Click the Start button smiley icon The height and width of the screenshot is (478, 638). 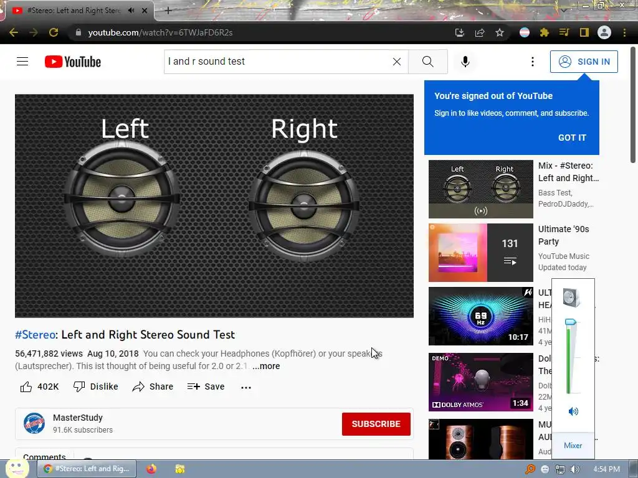click(17, 469)
